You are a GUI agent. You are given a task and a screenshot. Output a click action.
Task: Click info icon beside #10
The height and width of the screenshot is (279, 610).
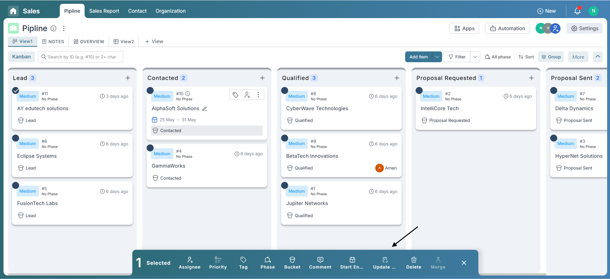188,94
